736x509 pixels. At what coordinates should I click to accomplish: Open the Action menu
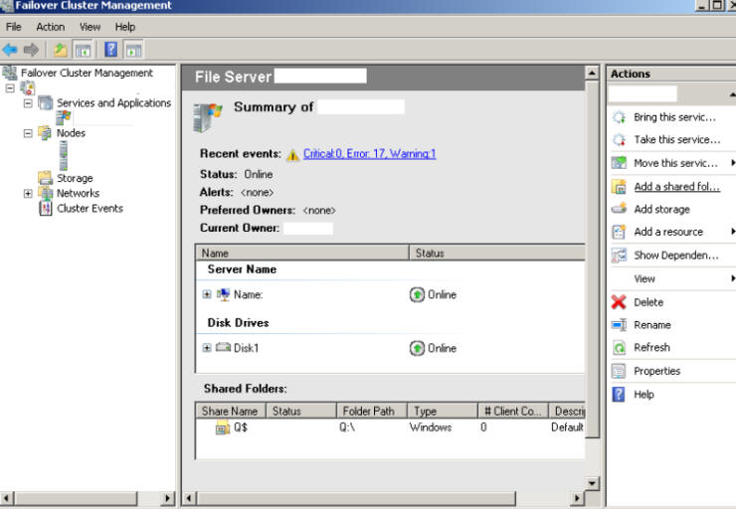[x=50, y=27]
